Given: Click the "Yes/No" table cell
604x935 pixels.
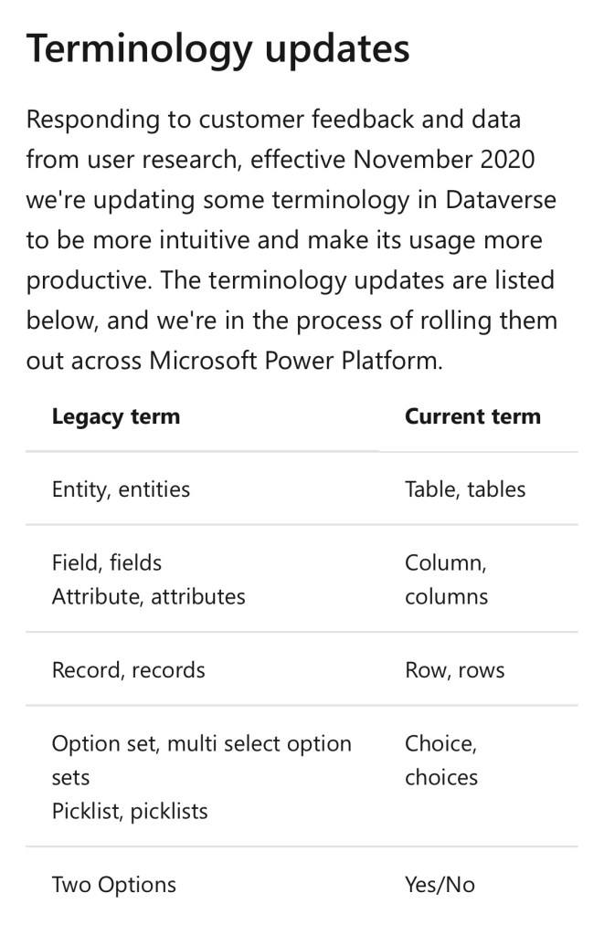Looking at the screenshot, I should tap(440, 884).
